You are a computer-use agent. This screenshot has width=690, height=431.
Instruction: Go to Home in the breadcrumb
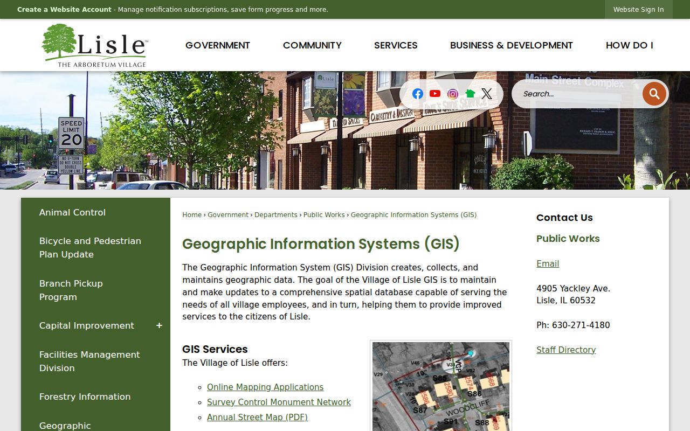tap(192, 214)
